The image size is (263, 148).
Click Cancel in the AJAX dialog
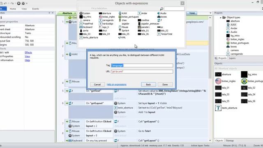(x=97, y=84)
